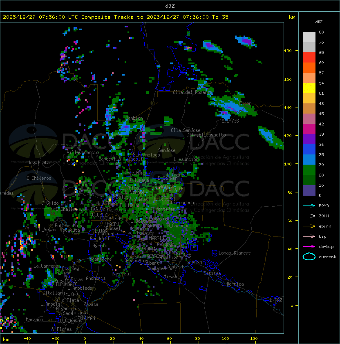Click the '65' value on color scale

321,52
